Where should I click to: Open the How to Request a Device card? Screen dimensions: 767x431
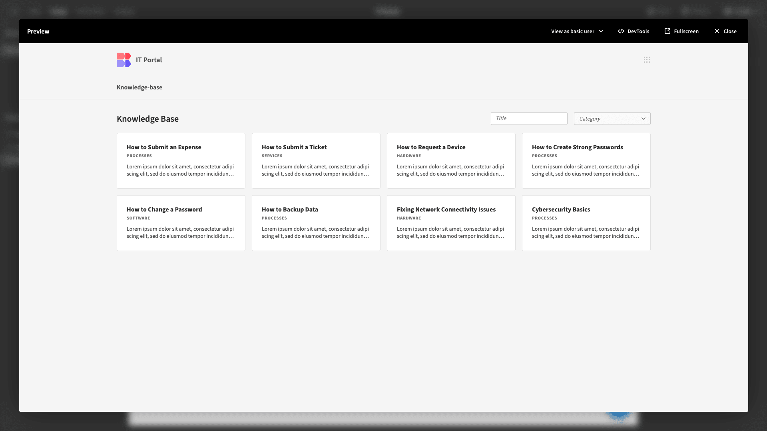[x=451, y=161]
